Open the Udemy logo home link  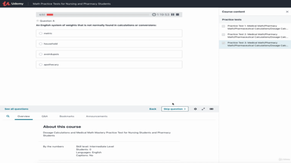click(13, 4)
